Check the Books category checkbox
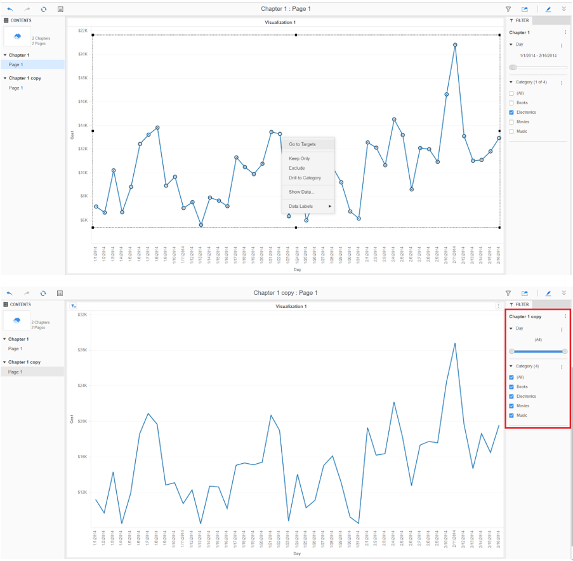This screenshot has width=573, height=561. point(511,102)
